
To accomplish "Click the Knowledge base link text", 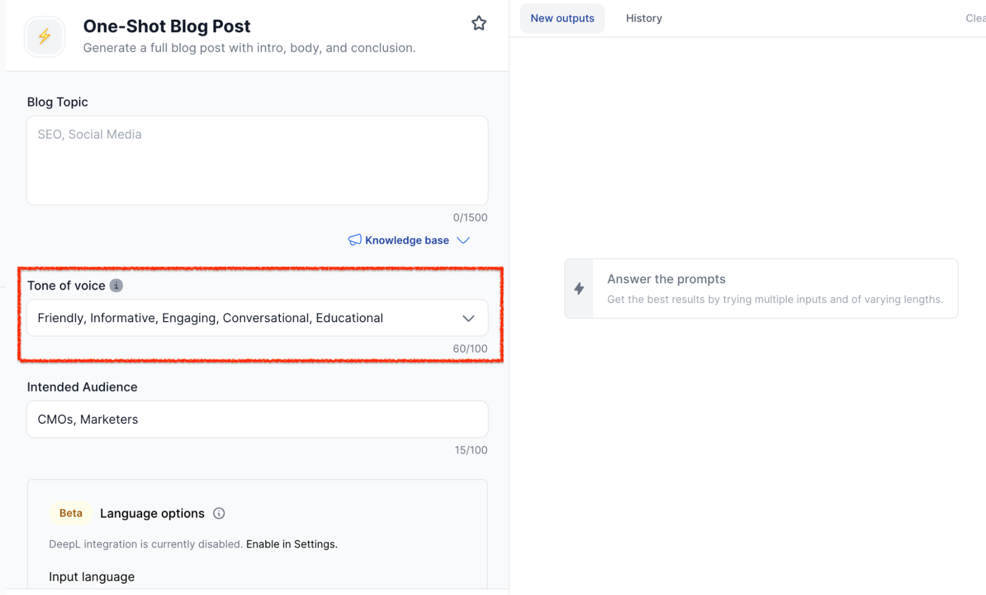I will pos(407,240).
